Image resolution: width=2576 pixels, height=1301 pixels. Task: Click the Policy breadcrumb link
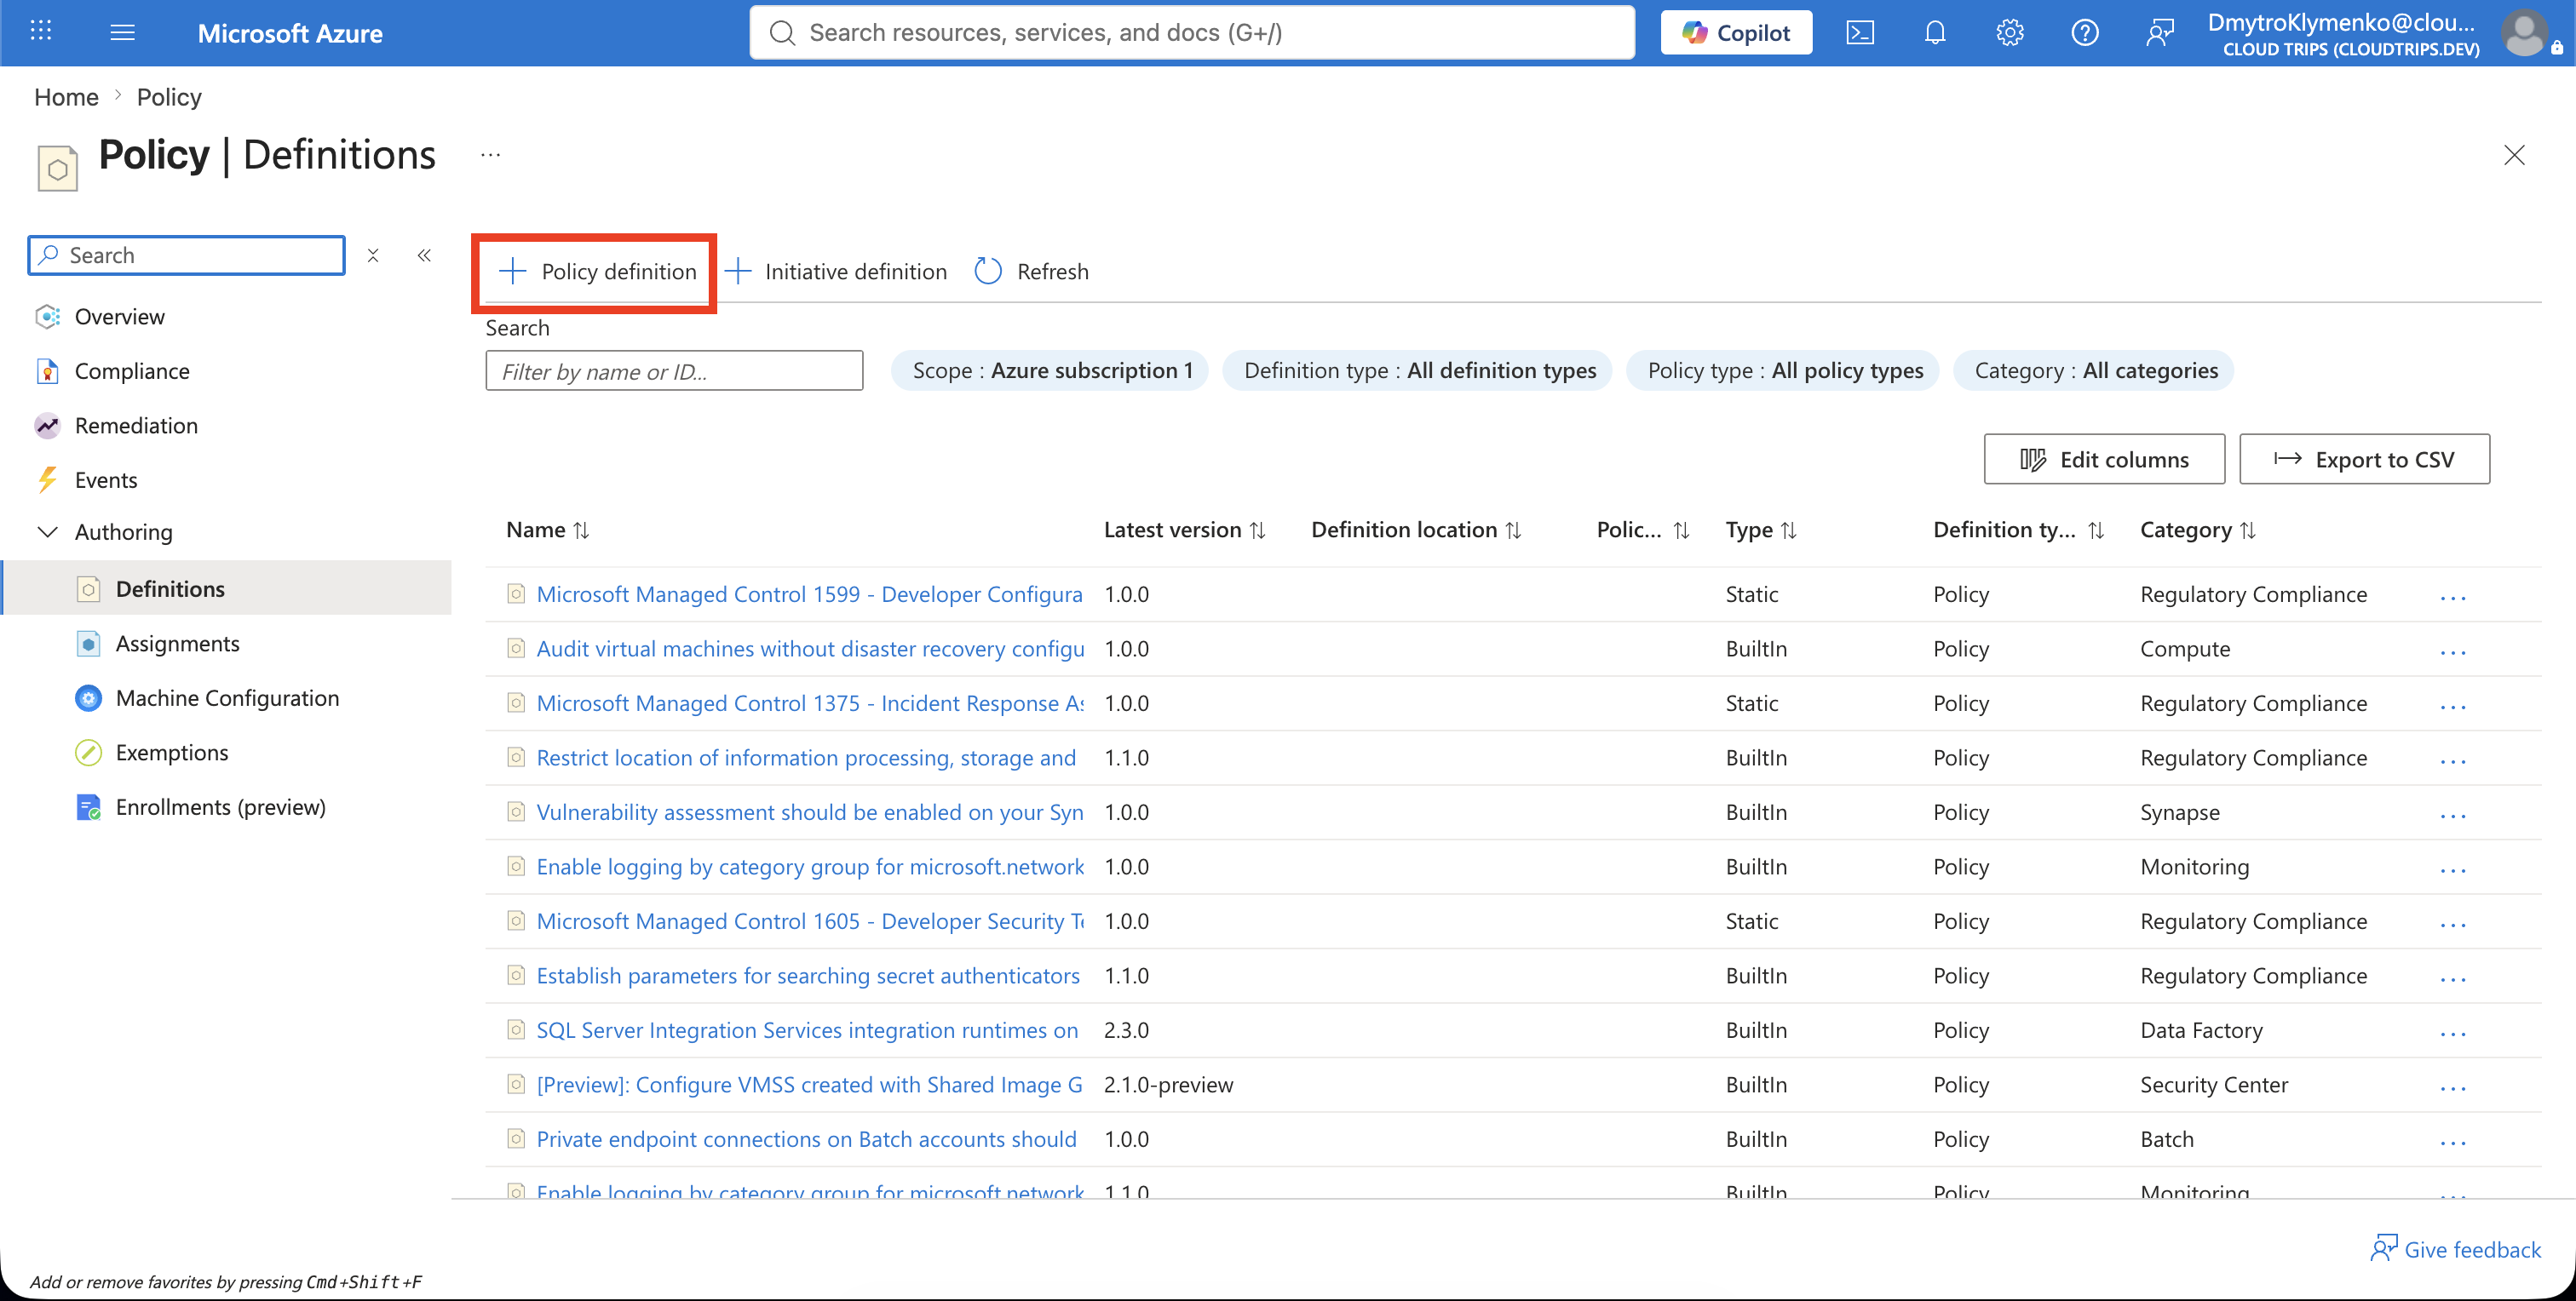click(x=169, y=97)
